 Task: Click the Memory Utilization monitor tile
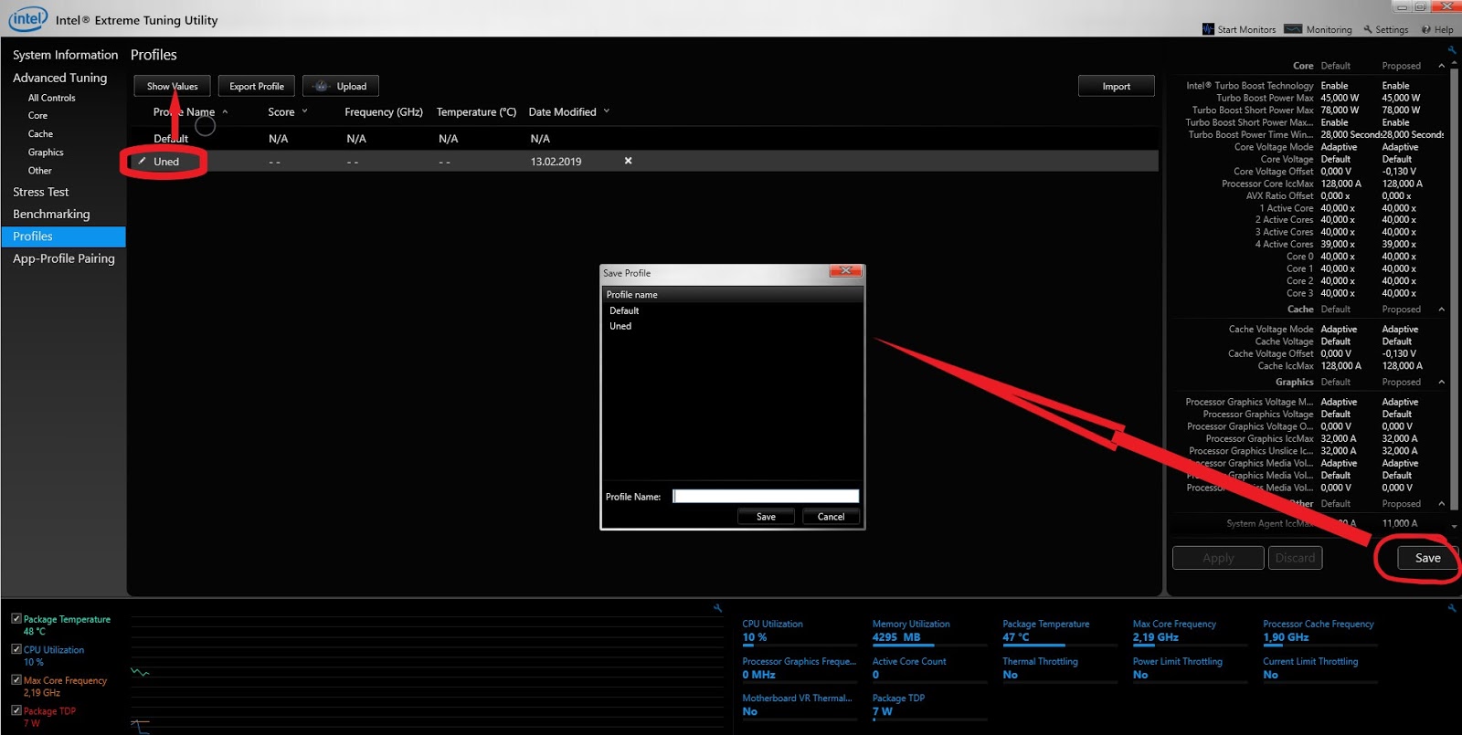point(930,632)
